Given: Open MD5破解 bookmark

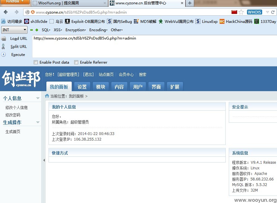Looking at the screenshot, I should tap(145, 22).
